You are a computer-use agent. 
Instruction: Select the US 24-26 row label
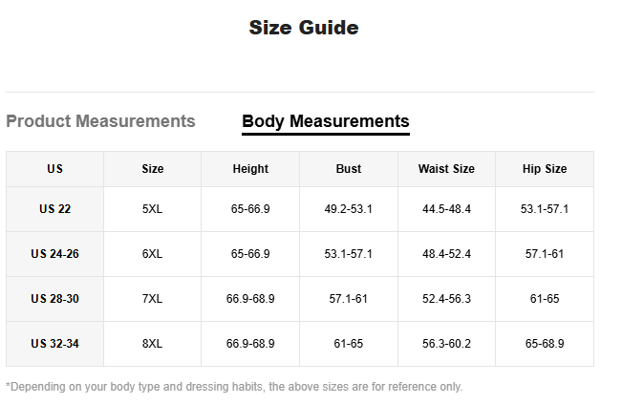click(54, 254)
